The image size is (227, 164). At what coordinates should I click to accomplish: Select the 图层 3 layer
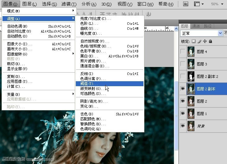point(207,64)
